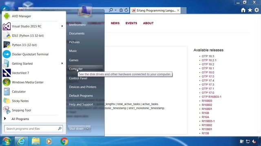This screenshot has width=261, height=146.
Task: Open OTP 18.0 release link
Action: click(x=208, y=72)
